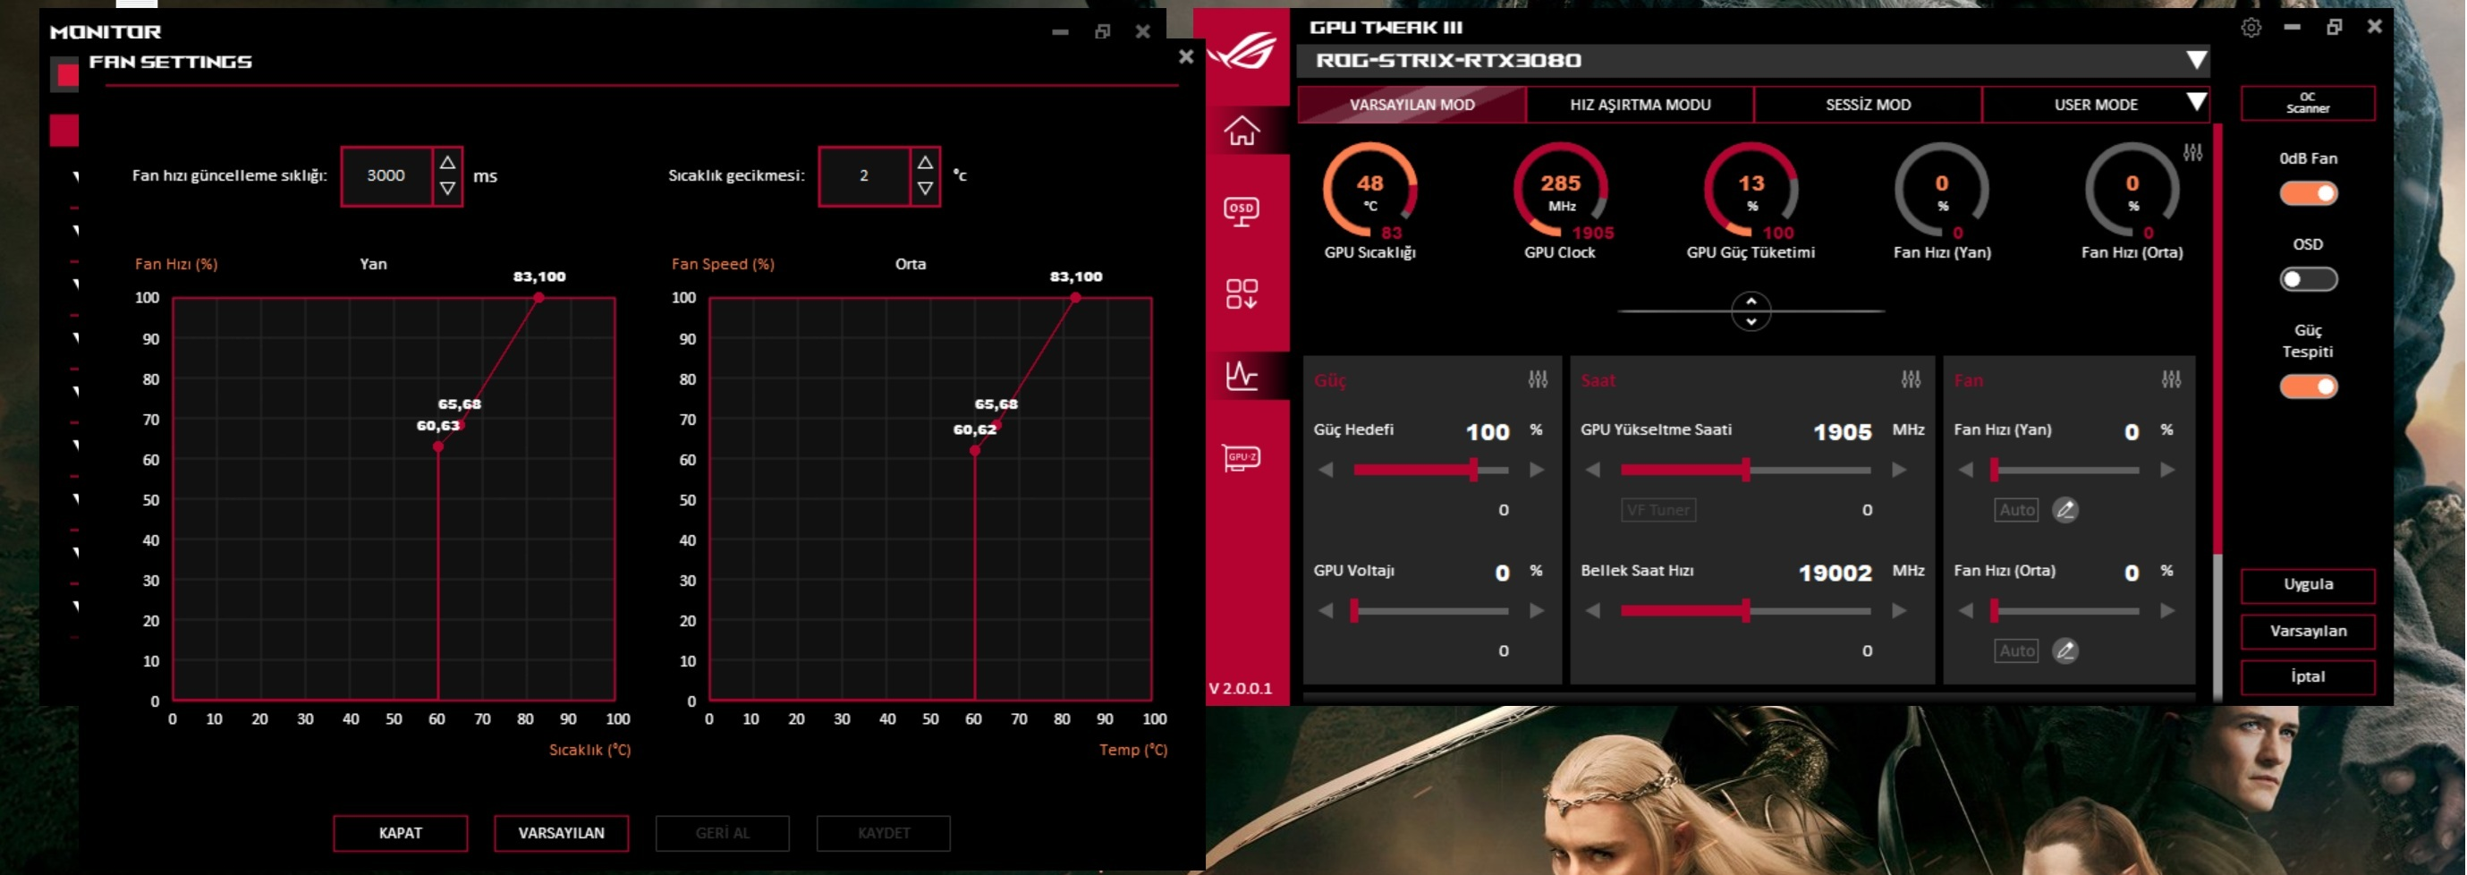
Task: Open the Saat panel settings icon
Action: pos(1911,379)
